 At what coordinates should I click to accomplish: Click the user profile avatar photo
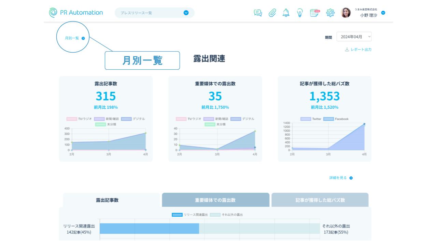[x=346, y=13]
